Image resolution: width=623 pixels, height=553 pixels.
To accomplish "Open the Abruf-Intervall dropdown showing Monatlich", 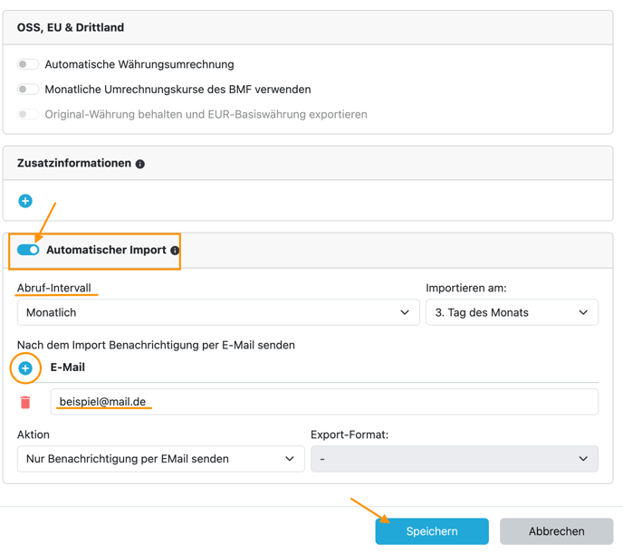I will pyautogui.click(x=218, y=312).
